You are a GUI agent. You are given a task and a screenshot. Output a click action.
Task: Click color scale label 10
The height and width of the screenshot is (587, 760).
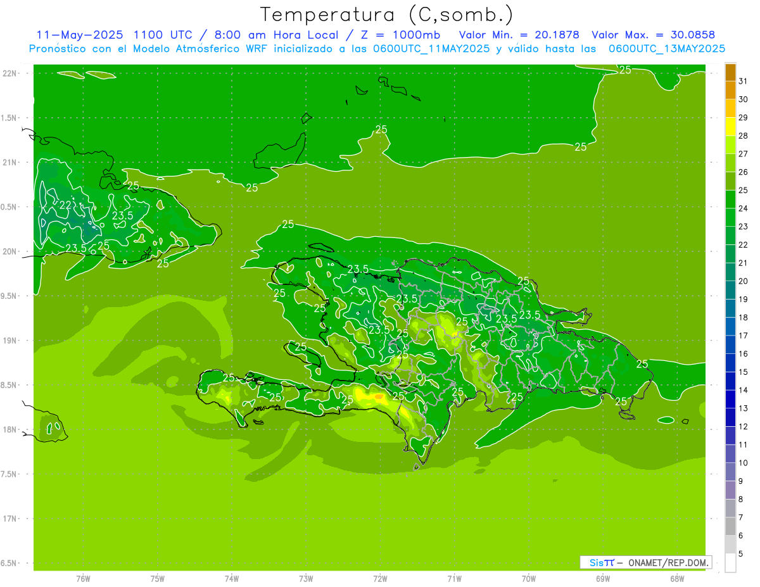(x=744, y=463)
